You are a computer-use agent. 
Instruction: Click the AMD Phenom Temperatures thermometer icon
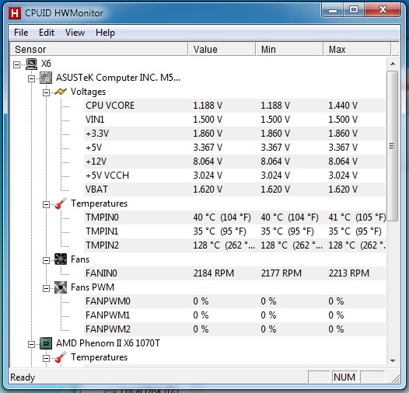[x=60, y=357]
